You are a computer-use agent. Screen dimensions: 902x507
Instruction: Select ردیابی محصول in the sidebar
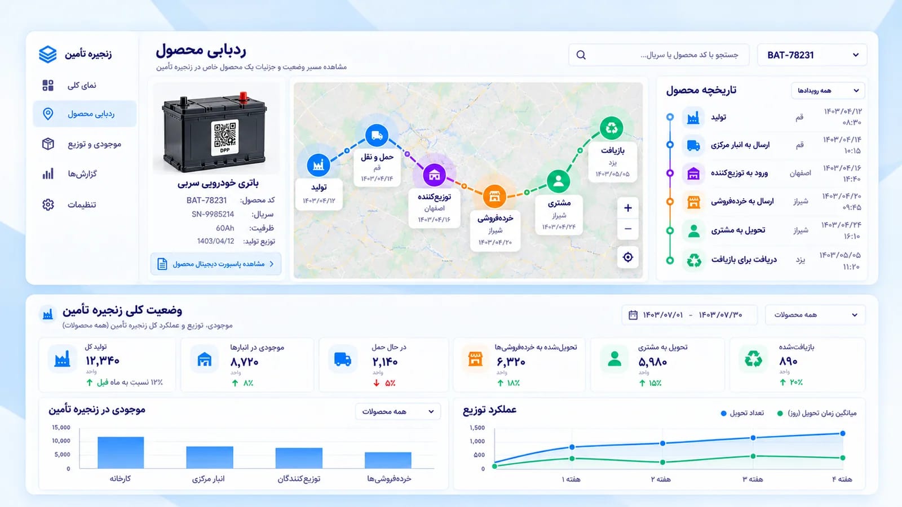tap(85, 114)
